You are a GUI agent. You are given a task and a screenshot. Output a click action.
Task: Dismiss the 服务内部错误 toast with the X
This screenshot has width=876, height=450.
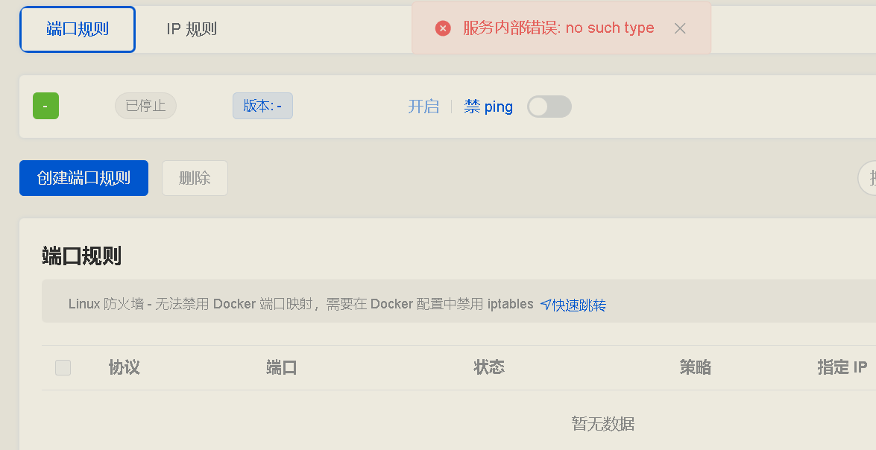coord(679,28)
